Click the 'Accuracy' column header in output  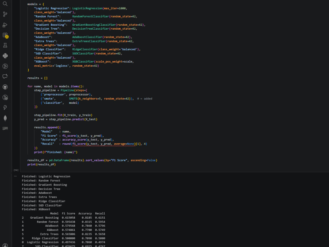point(85,213)
